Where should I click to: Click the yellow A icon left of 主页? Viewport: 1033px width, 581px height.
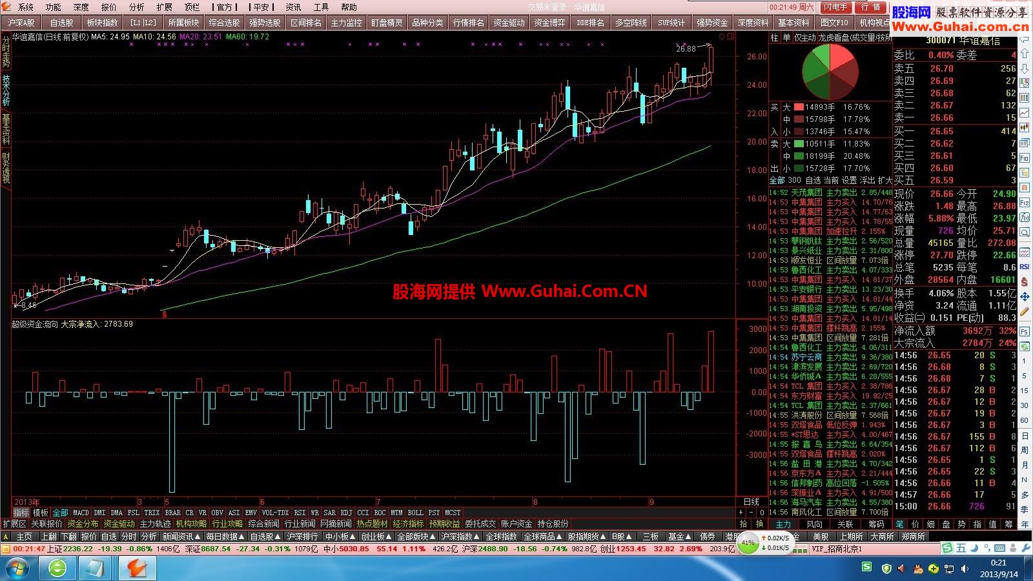[x=6, y=536]
